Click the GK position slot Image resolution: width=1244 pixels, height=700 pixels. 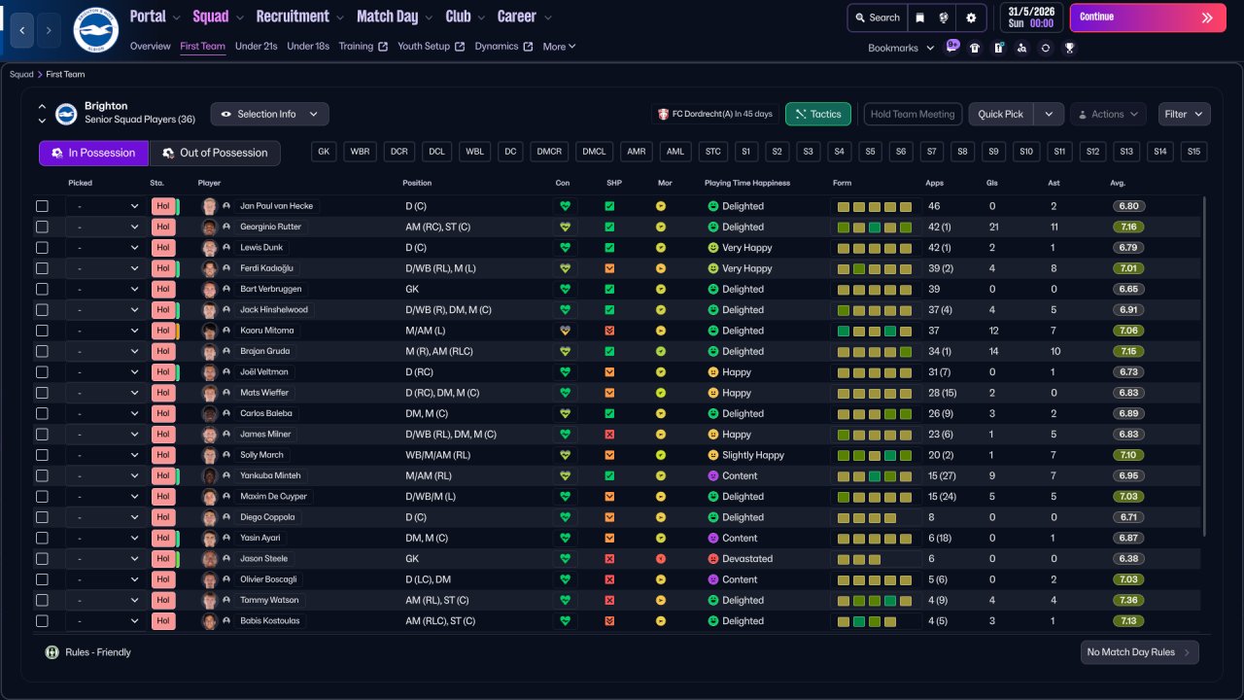click(x=325, y=152)
